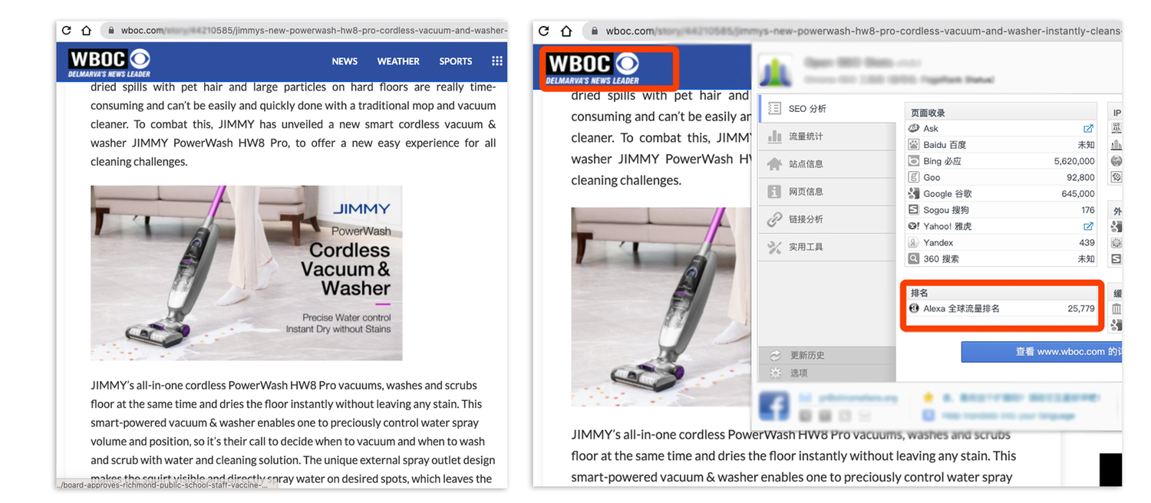Screen dimensions: 1151x503
Task: Click the Open SEO Stats extension logo
Action: [x=774, y=71]
